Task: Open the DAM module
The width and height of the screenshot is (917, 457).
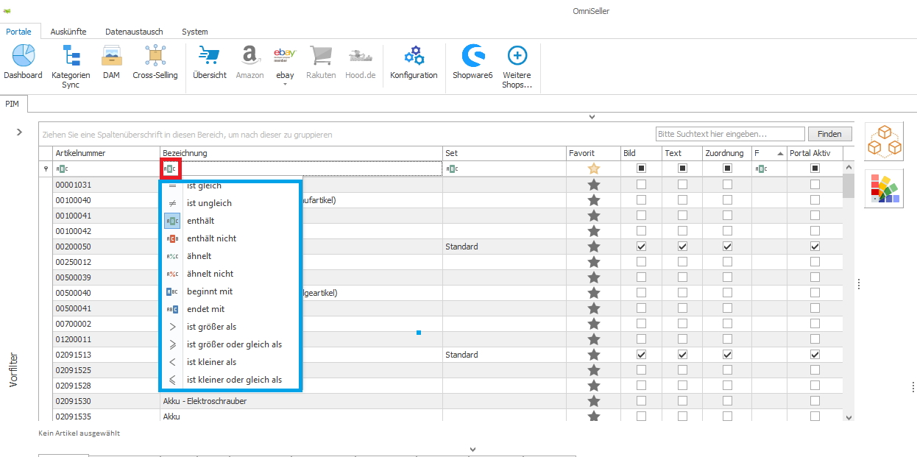Action: coord(111,57)
